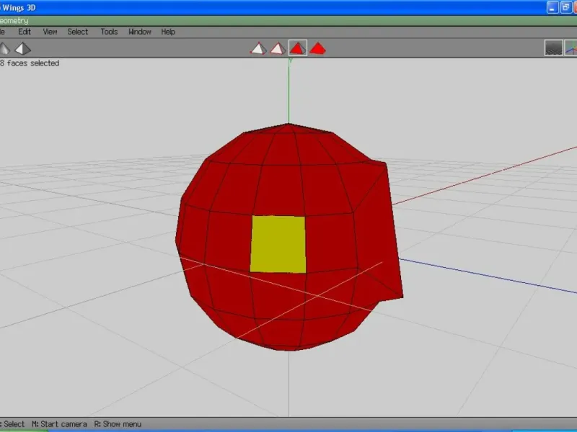
Task: Open the Tools menu
Action: pyautogui.click(x=109, y=32)
